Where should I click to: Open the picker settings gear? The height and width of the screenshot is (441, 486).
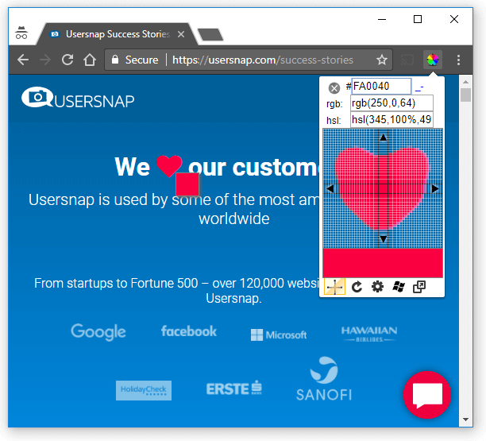[377, 287]
